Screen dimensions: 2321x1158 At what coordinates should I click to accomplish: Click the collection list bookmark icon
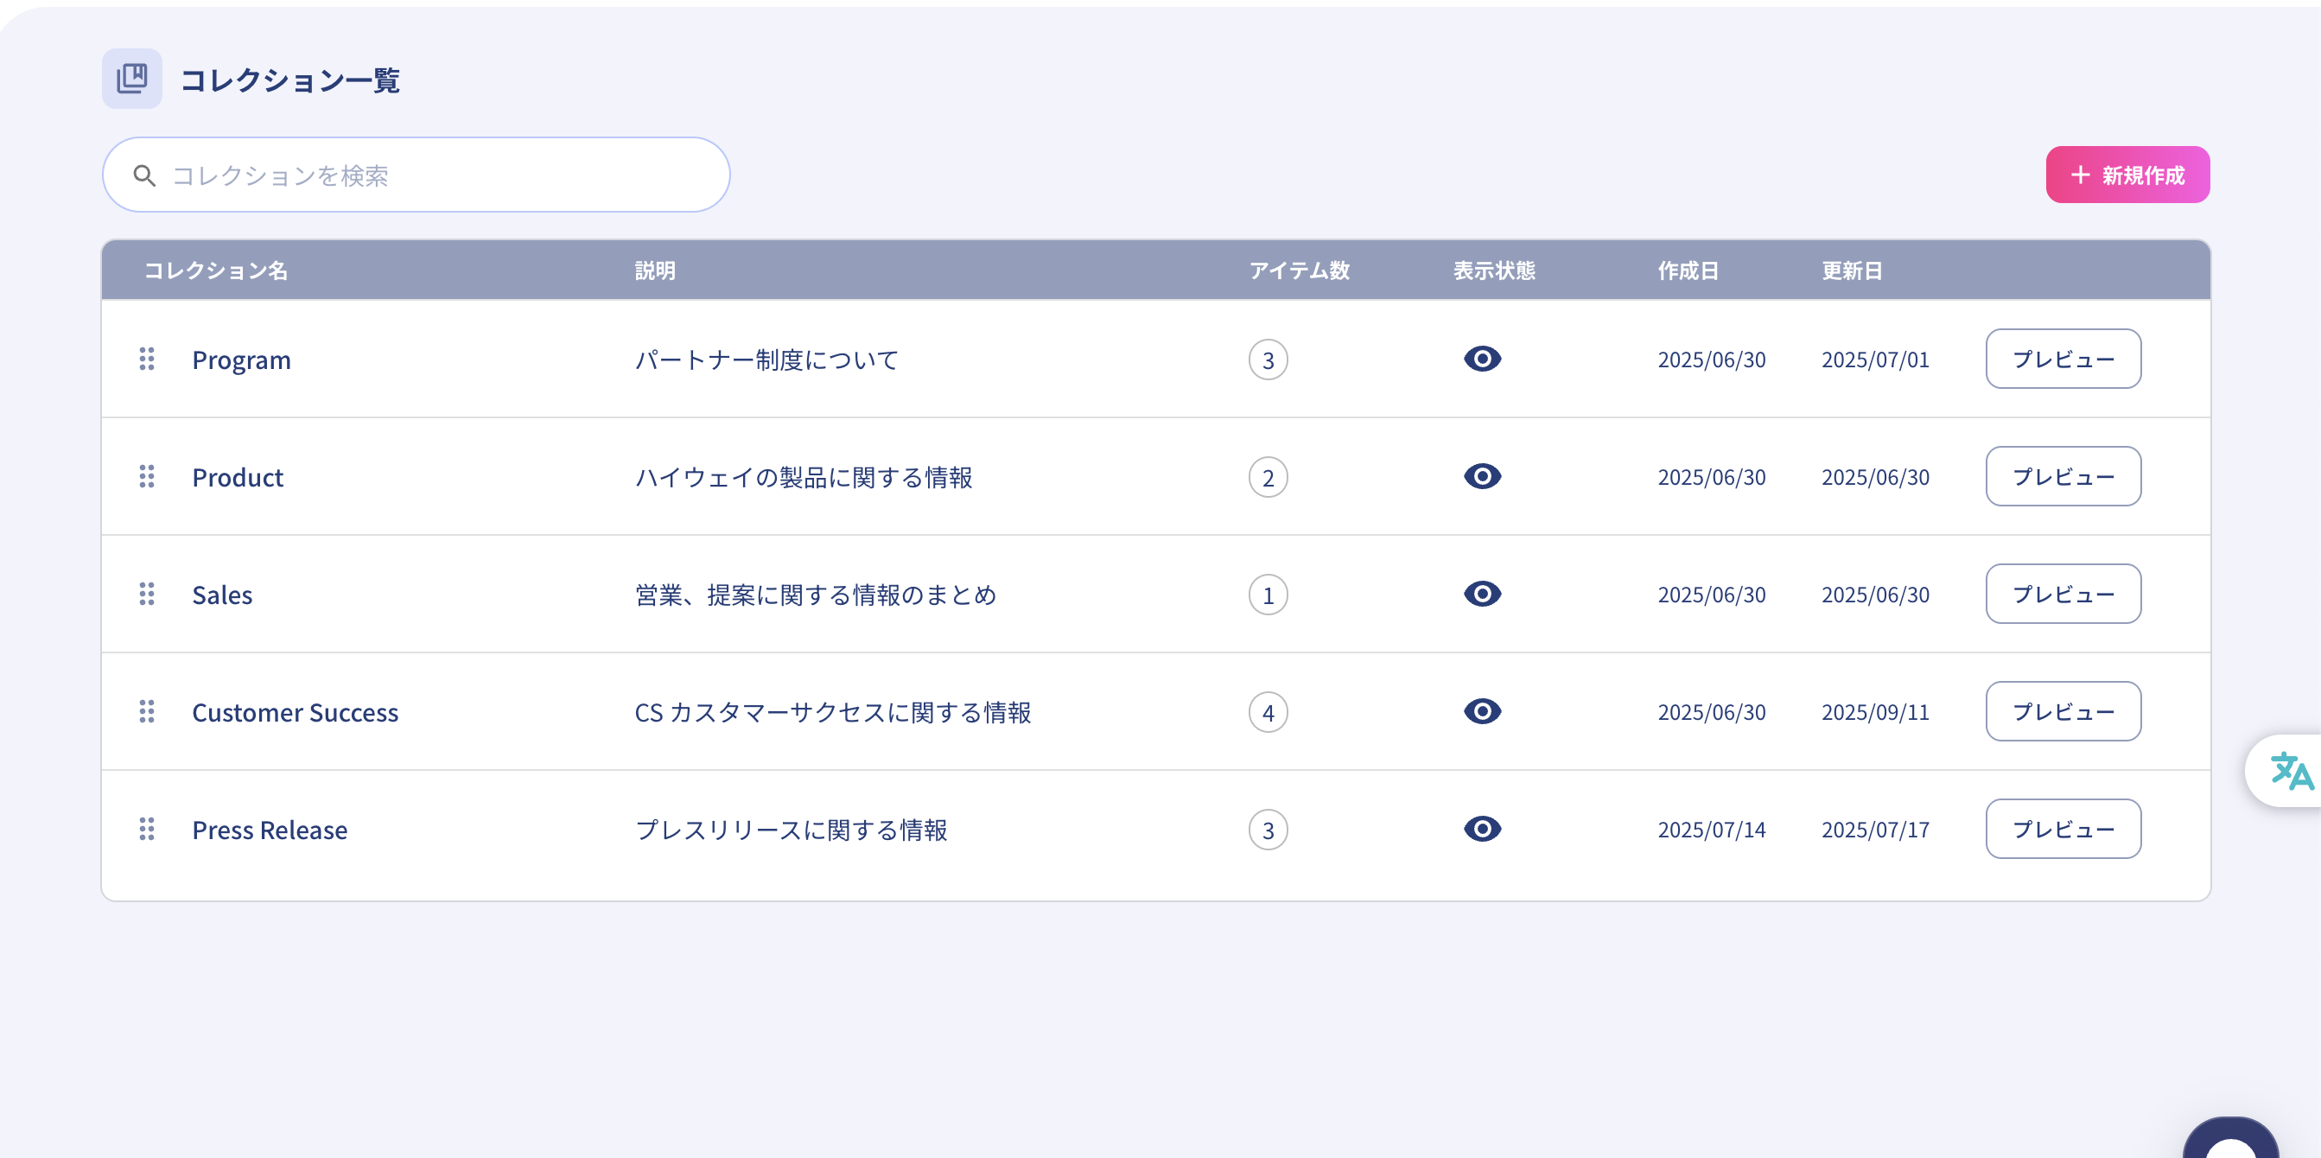pyautogui.click(x=131, y=79)
